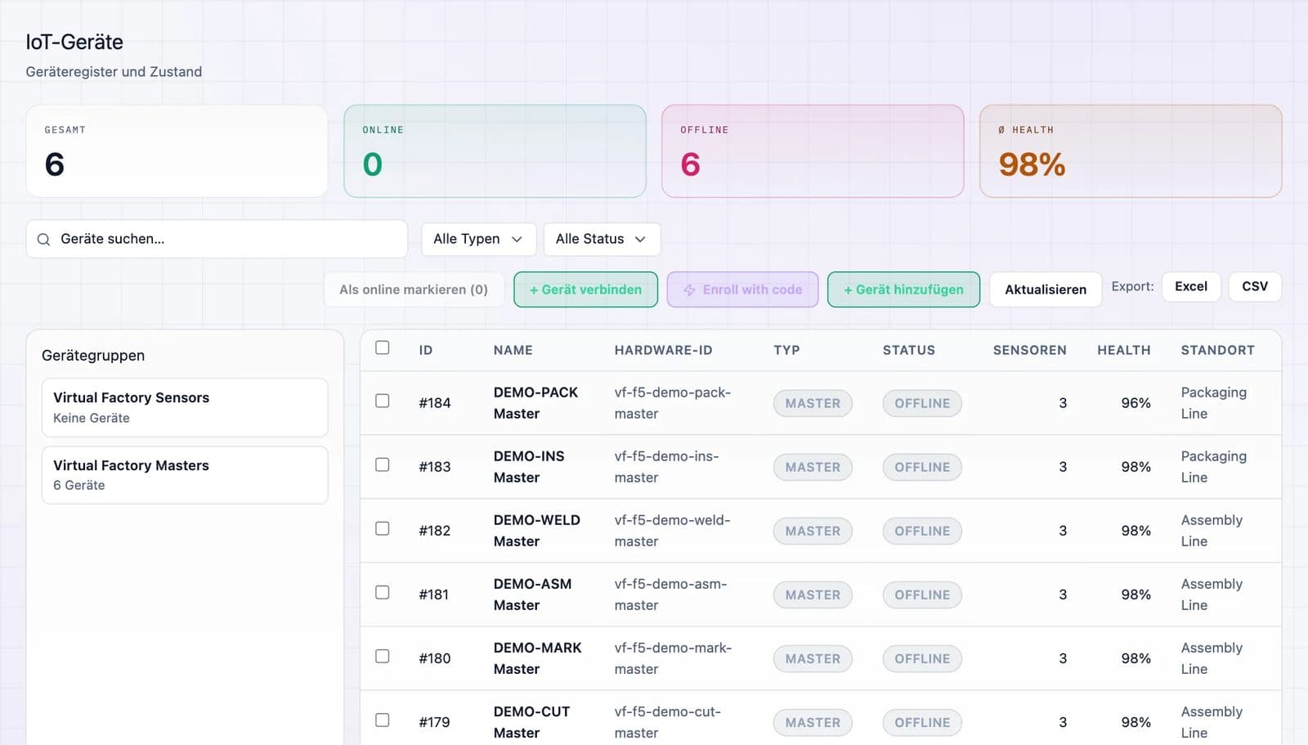Sort by the HEALTH column header
Screen dimensions: 1308x745
[x=1123, y=350]
